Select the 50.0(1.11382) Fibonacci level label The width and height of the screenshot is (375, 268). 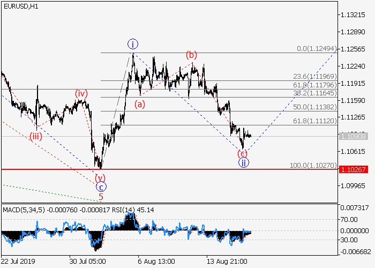click(x=314, y=107)
